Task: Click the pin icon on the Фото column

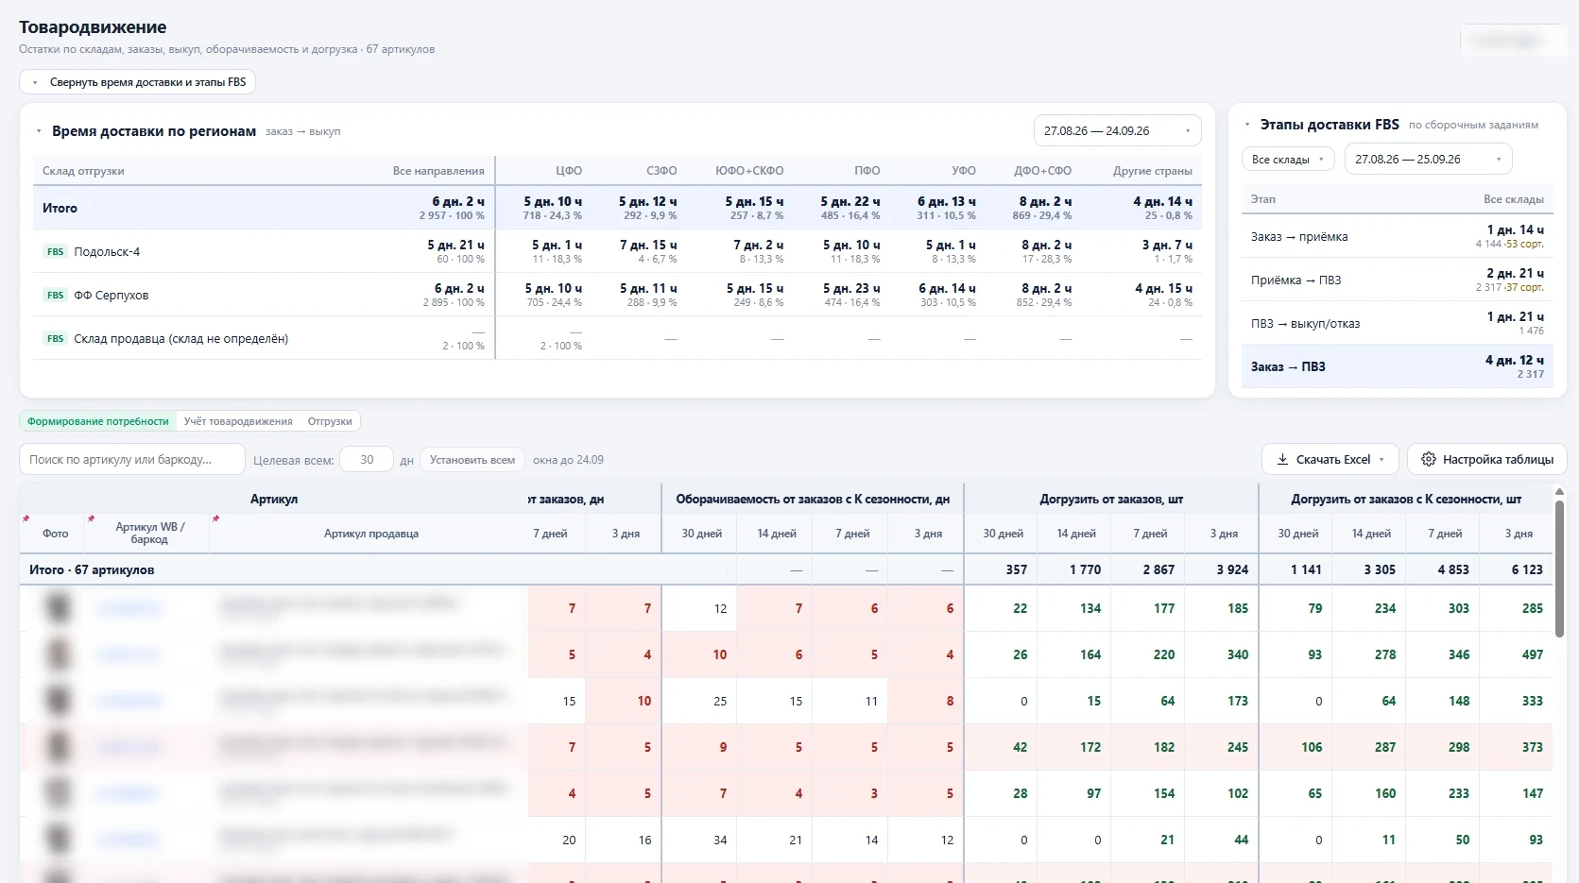Action: 26,518
